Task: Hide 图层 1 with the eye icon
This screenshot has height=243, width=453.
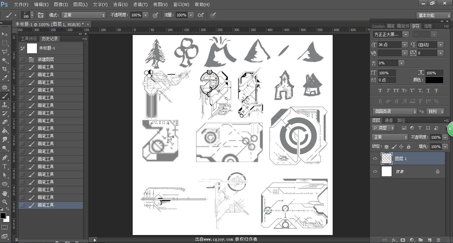Action: 375,159
